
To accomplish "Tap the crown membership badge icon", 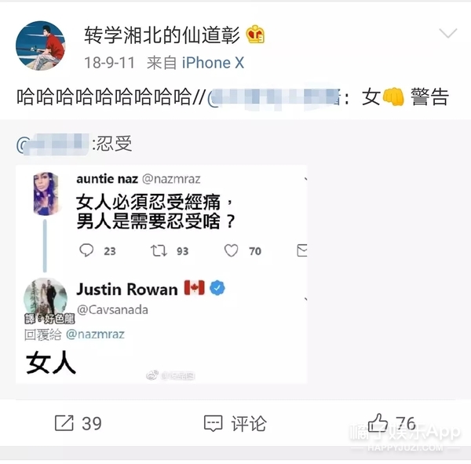I will click(x=255, y=34).
